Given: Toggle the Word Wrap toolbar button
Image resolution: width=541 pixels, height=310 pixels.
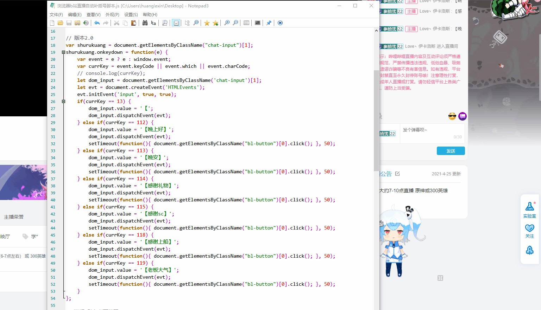Looking at the screenshot, I should tap(176, 23).
